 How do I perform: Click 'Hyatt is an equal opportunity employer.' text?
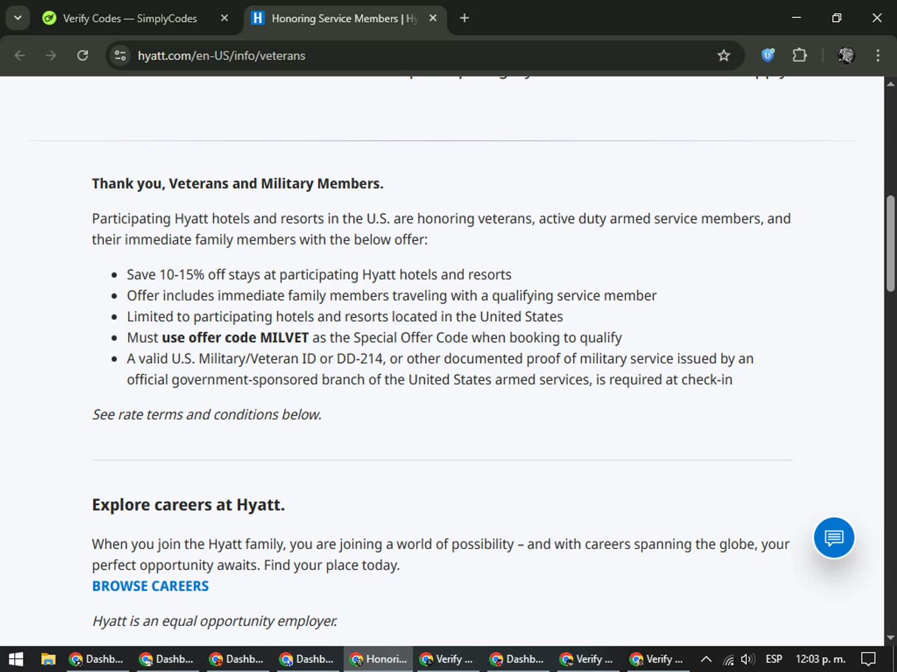click(x=215, y=621)
